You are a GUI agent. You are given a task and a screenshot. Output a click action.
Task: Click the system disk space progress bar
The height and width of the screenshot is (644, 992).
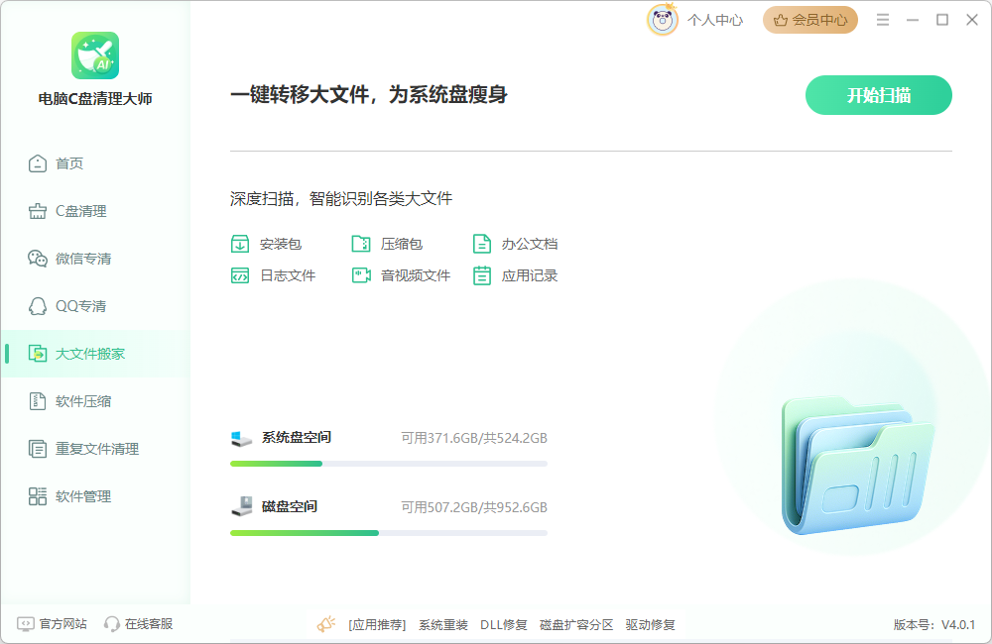click(x=388, y=463)
